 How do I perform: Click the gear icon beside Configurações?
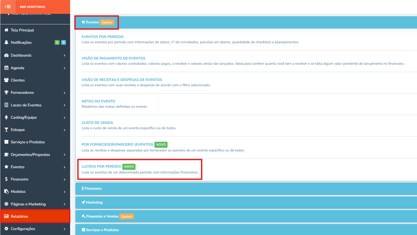coord(6,229)
